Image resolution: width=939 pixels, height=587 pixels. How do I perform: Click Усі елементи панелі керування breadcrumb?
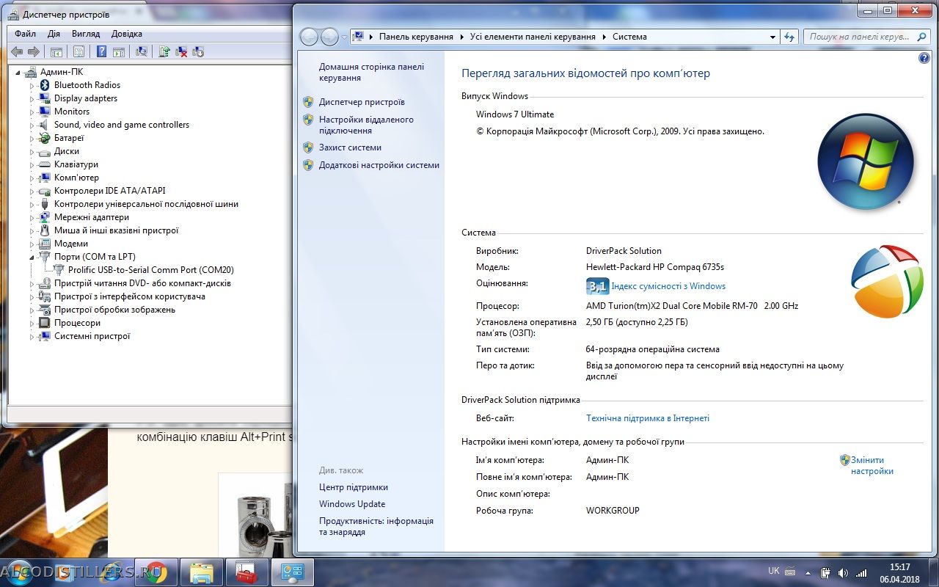(x=533, y=37)
